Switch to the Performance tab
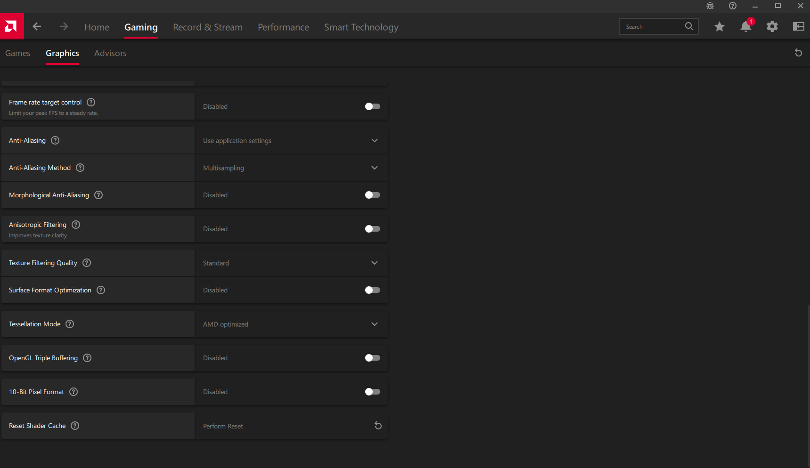810x468 pixels. tap(283, 27)
